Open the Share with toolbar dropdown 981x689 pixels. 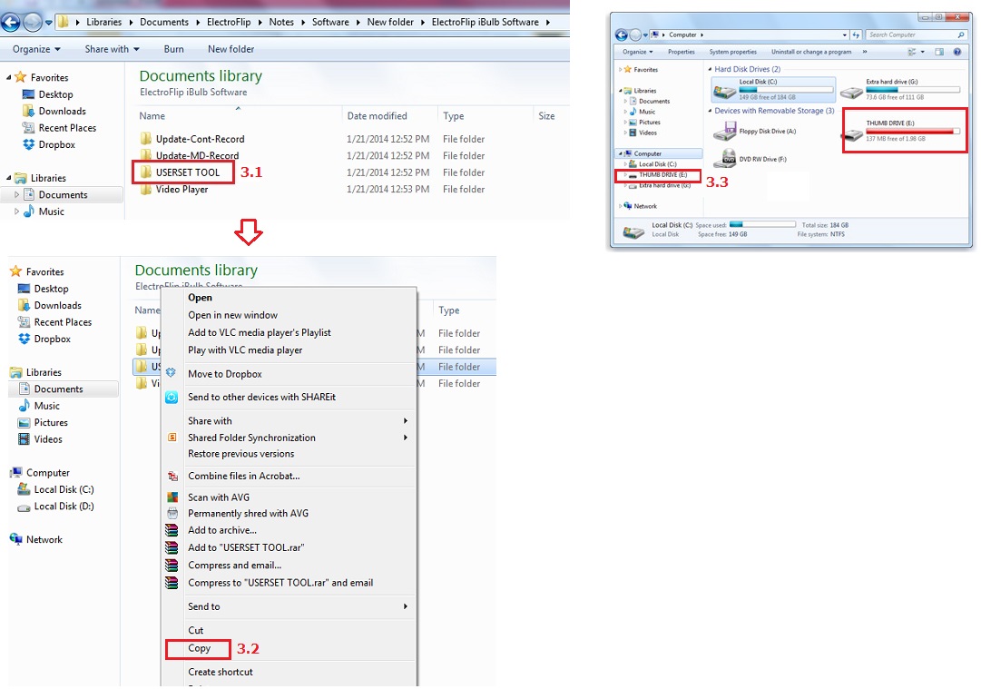[113, 49]
